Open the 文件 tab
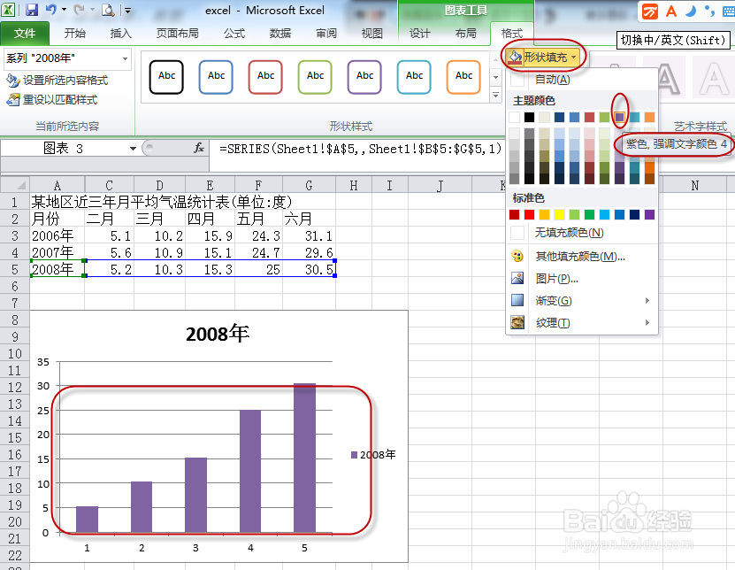The height and width of the screenshot is (570, 735). click(25, 34)
